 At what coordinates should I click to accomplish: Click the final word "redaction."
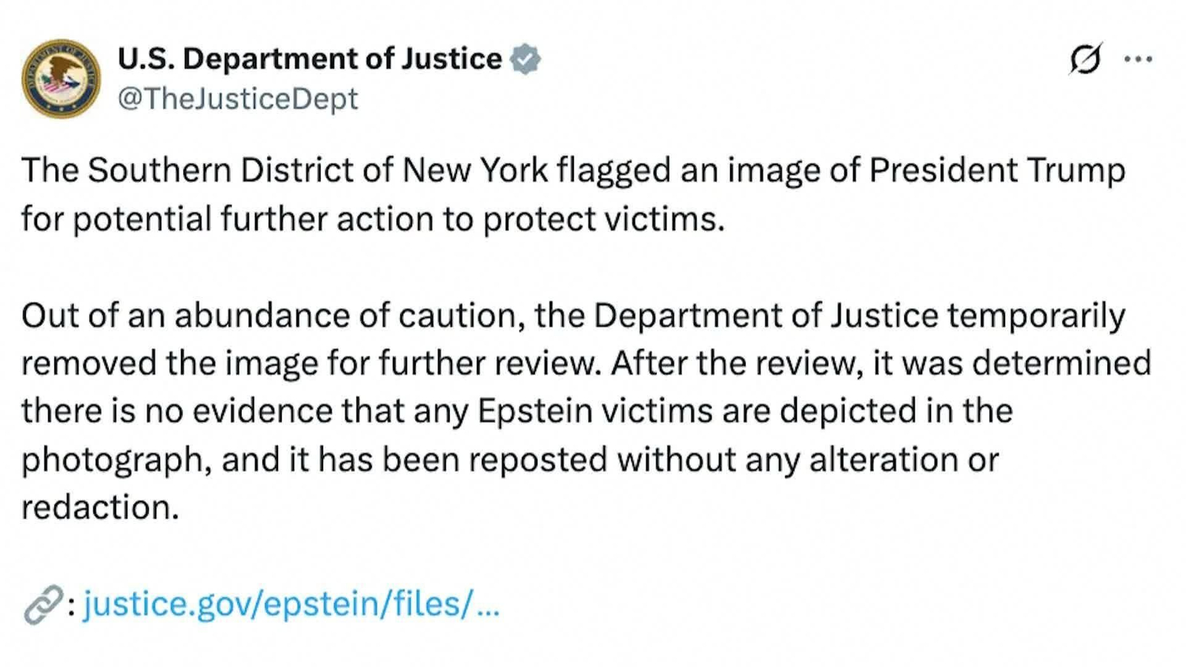click(100, 508)
